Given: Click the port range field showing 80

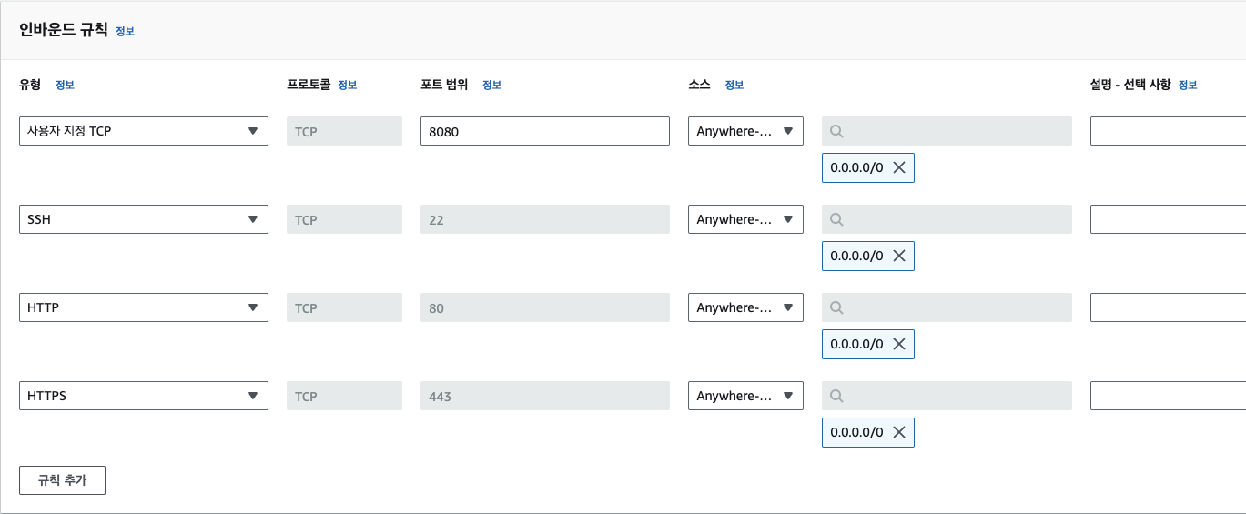Looking at the screenshot, I should 544,307.
